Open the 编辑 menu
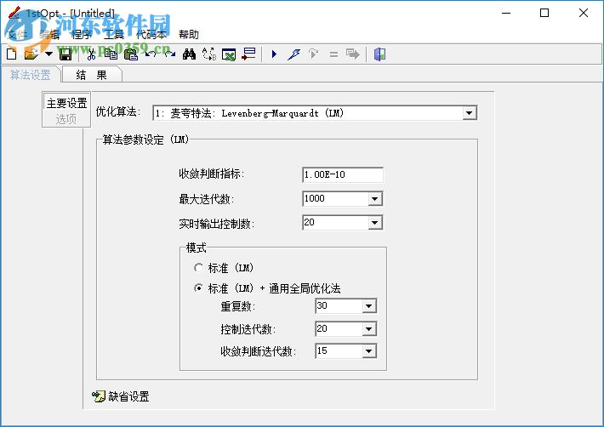Viewport: 604px width, 427px height. [x=49, y=35]
